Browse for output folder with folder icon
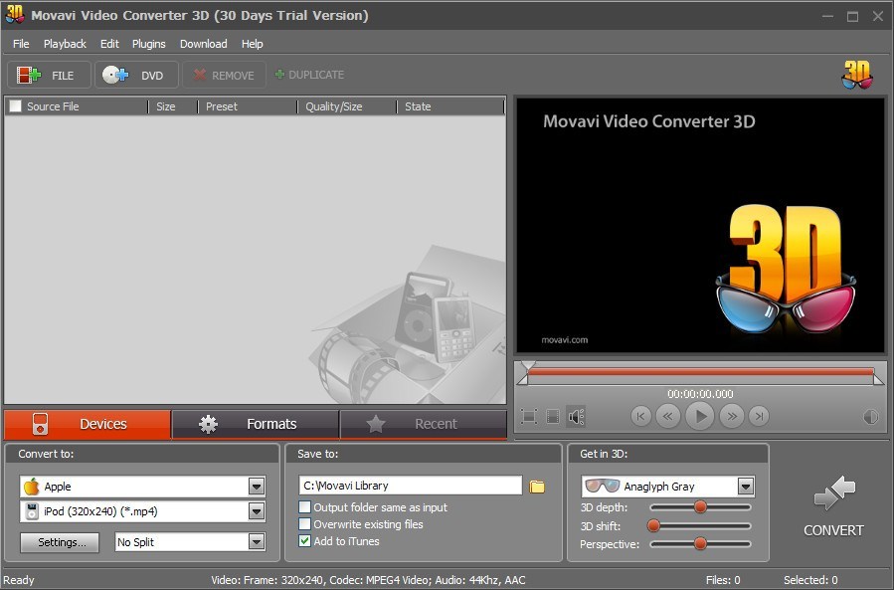The width and height of the screenshot is (894, 590). coord(538,487)
